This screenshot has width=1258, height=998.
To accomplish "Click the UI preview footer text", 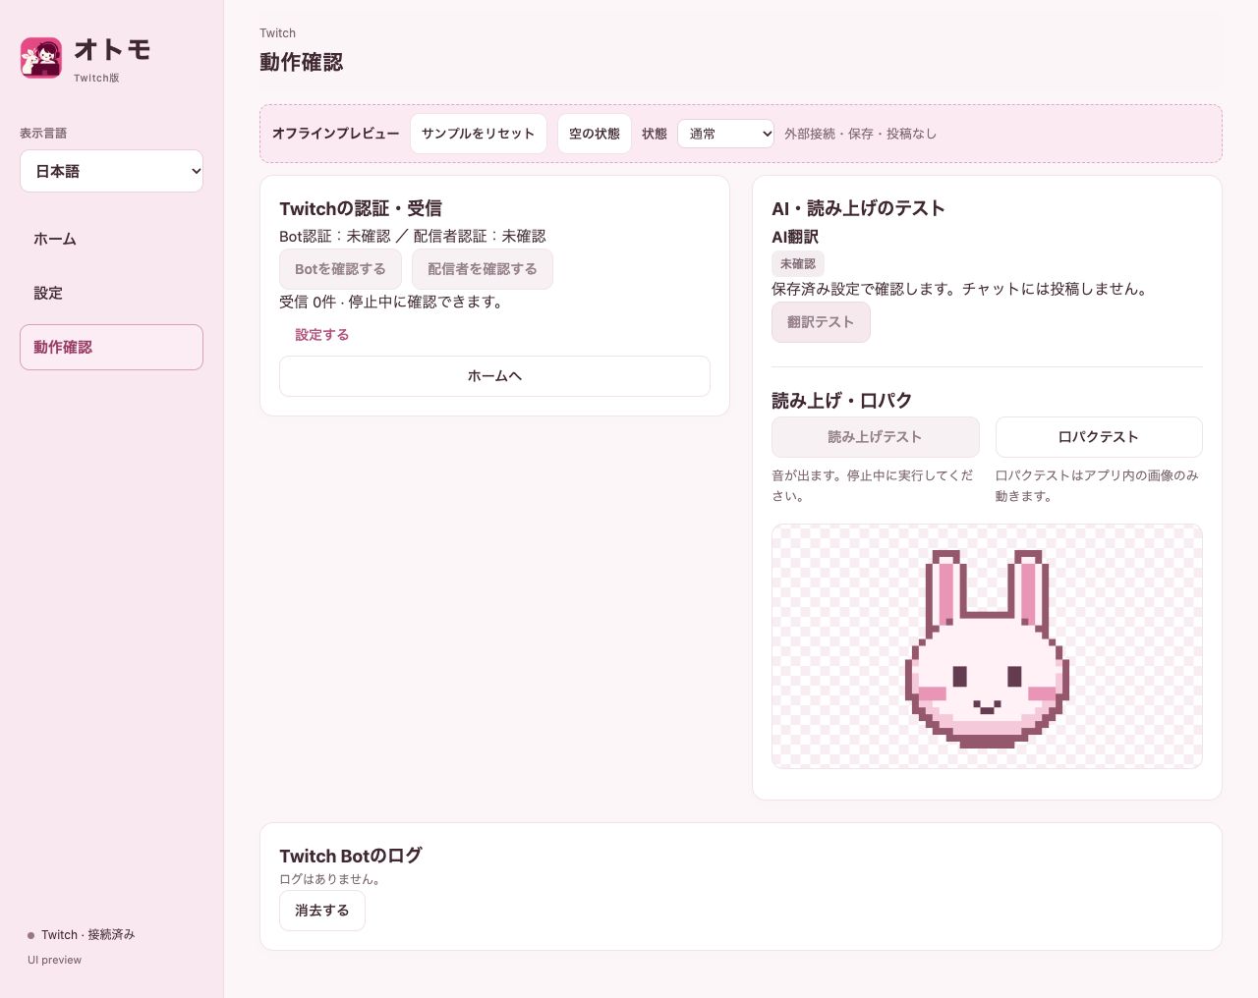I will click(54, 960).
